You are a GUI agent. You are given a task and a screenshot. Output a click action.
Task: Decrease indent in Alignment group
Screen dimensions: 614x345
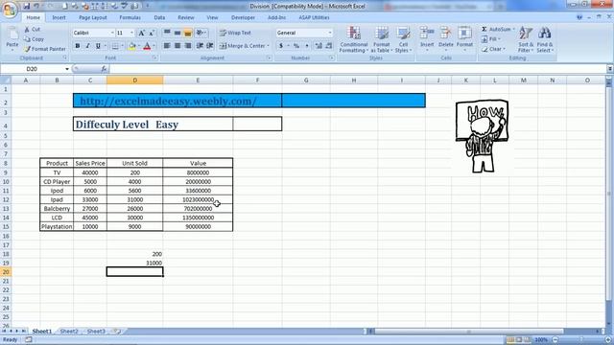click(x=200, y=46)
